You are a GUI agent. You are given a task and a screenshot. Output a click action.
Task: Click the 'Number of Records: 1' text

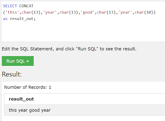28,87
